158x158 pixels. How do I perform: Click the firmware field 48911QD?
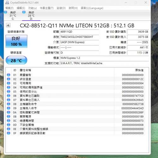[79, 32]
